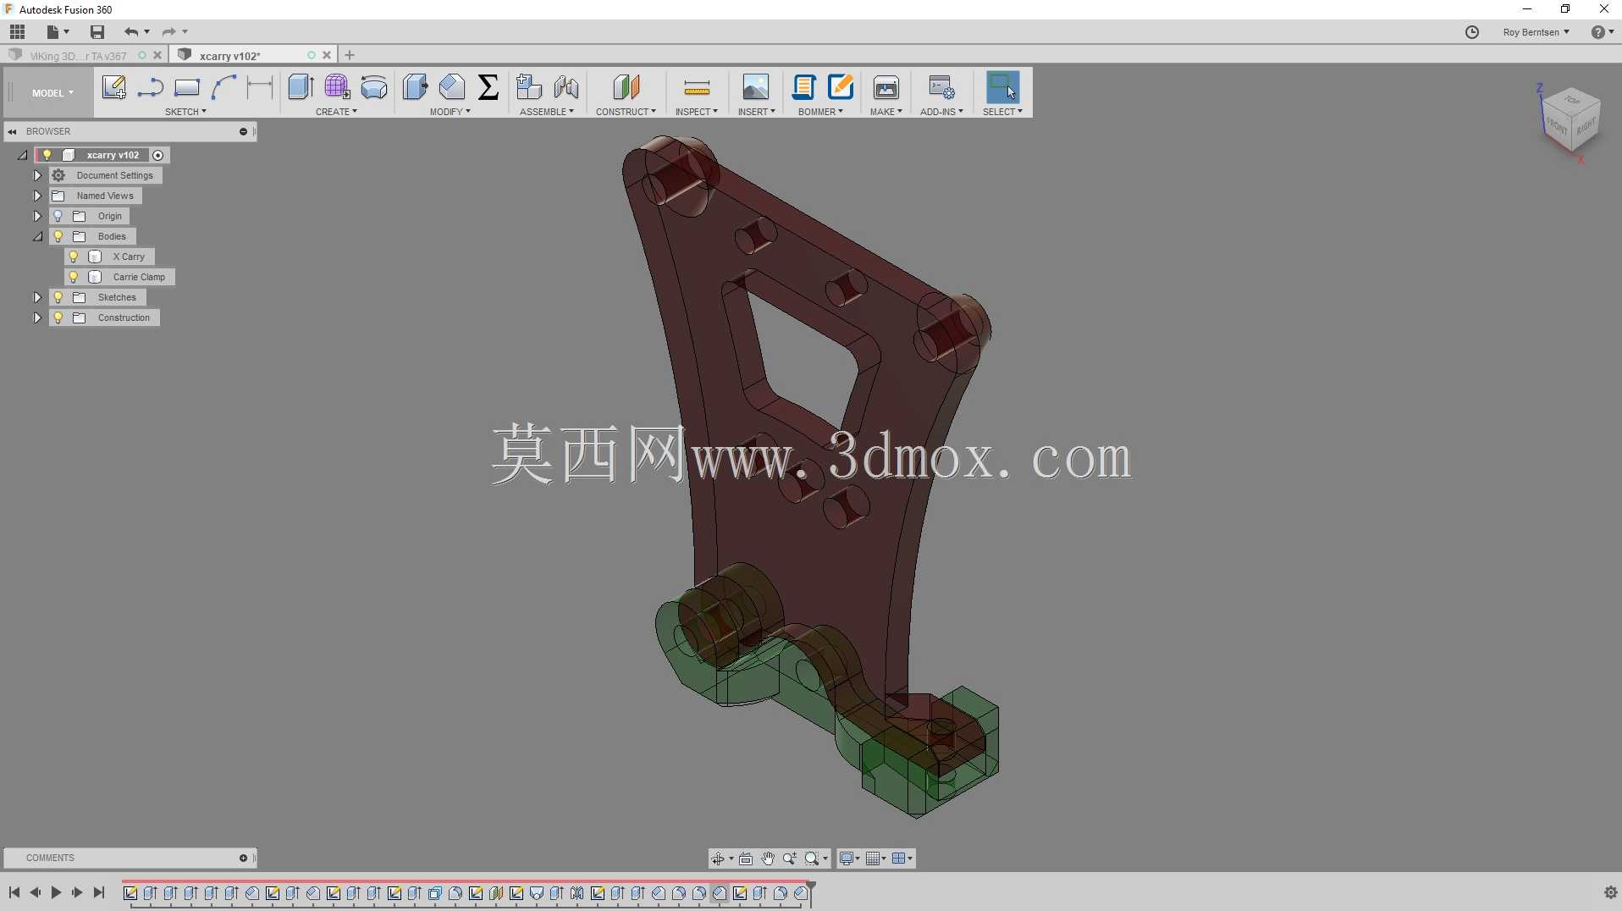
Task: Open the ASSEMBLE menu
Action: coord(547,112)
